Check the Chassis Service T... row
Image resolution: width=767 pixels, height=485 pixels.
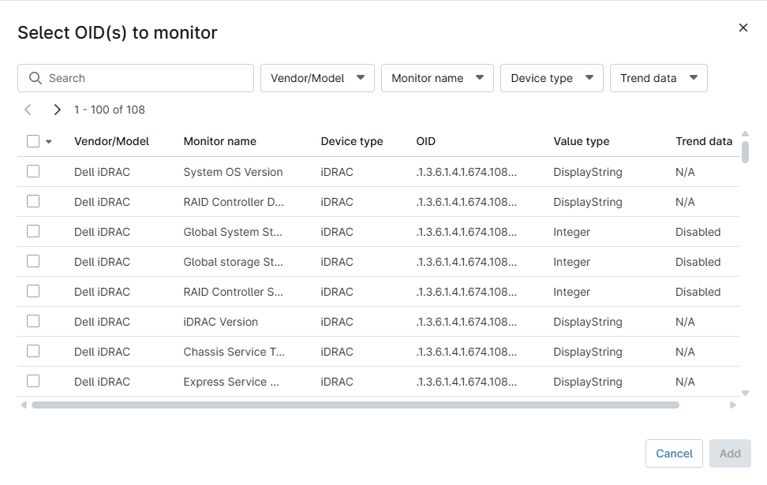33,352
